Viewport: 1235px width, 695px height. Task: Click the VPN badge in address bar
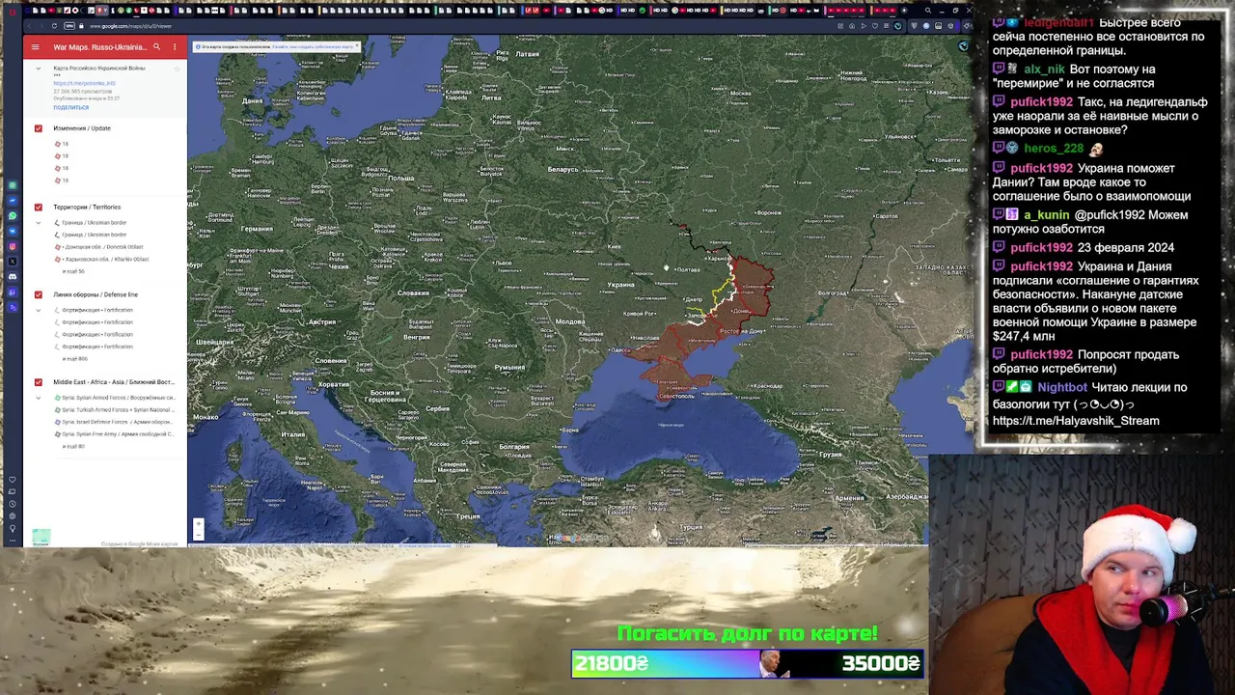pos(70,26)
